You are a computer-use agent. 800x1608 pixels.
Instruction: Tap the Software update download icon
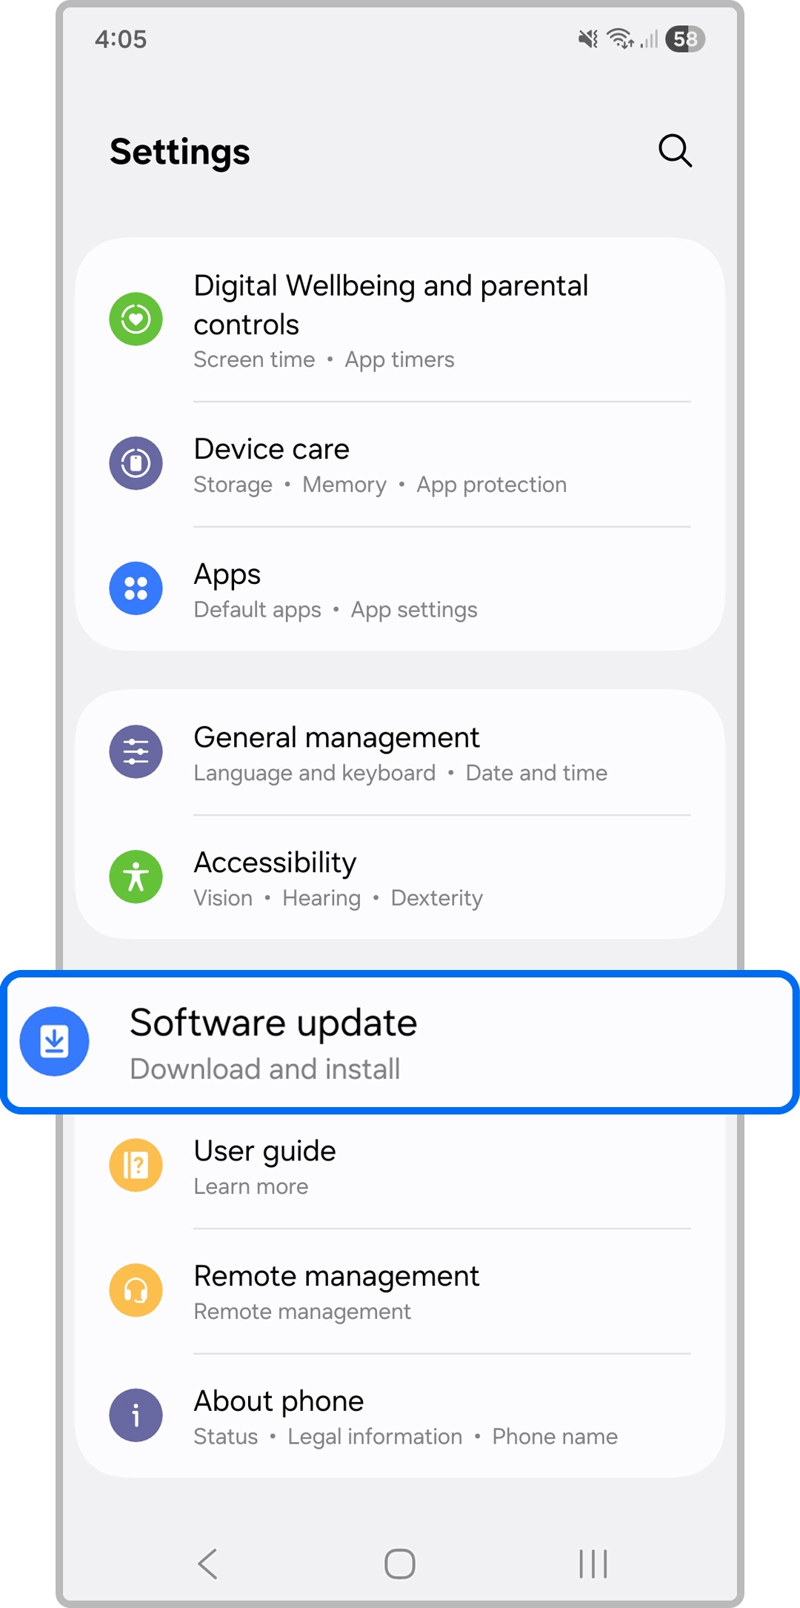[54, 1041]
